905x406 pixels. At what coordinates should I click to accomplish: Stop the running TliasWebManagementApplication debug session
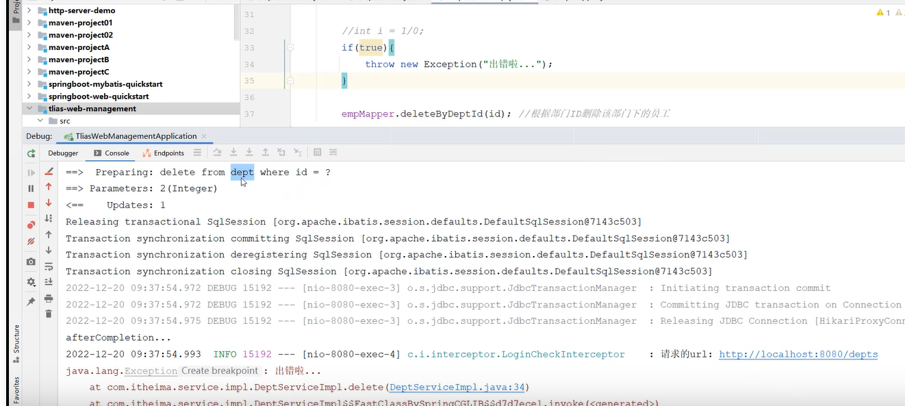pos(31,203)
